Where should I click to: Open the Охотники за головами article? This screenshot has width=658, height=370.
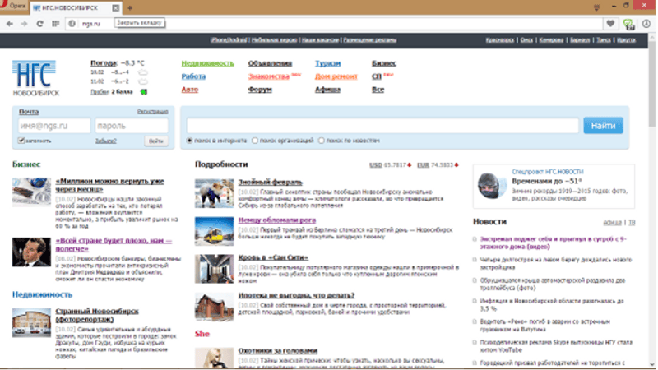(277, 350)
